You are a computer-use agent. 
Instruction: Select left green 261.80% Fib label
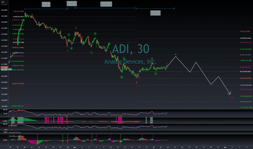pyautogui.click(x=17, y=106)
